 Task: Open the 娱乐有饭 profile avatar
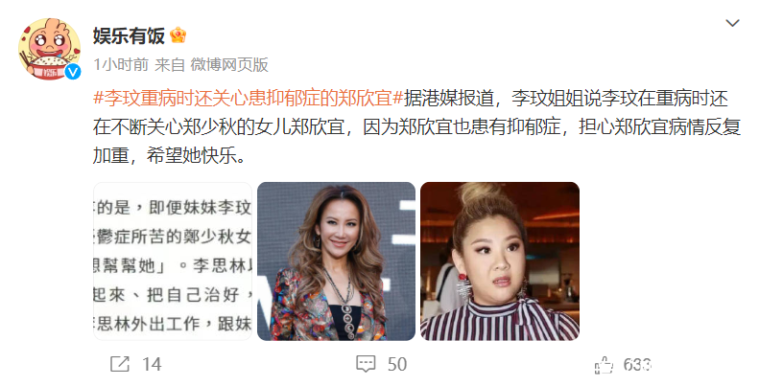(49, 49)
